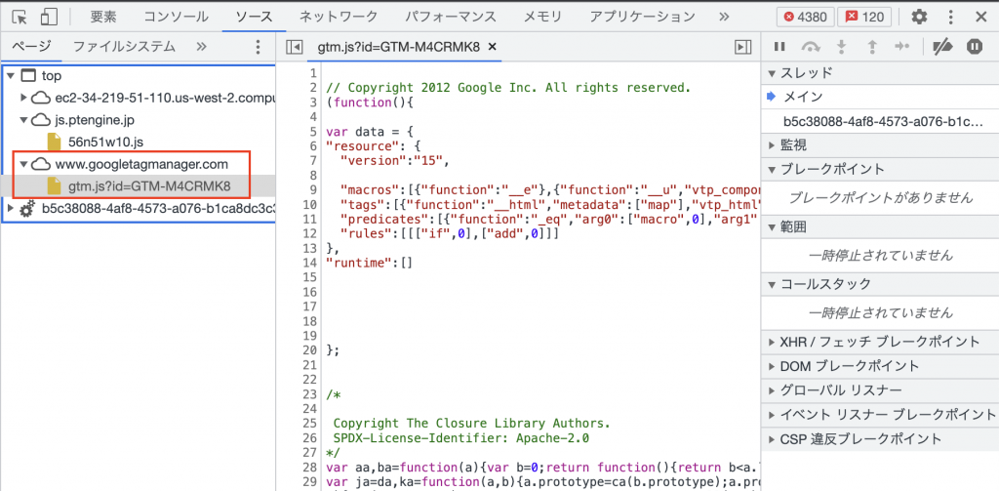Viewport: 999px width, 491px height.
Task: Click the "version":"15" code line
Action: click(395, 161)
